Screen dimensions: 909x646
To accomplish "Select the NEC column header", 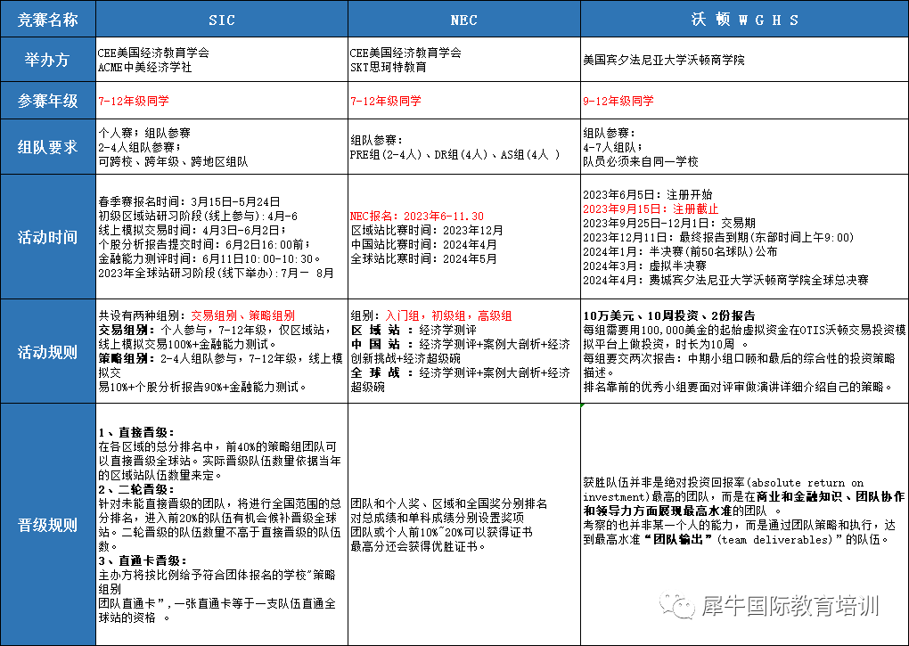I will tap(463, 19).
